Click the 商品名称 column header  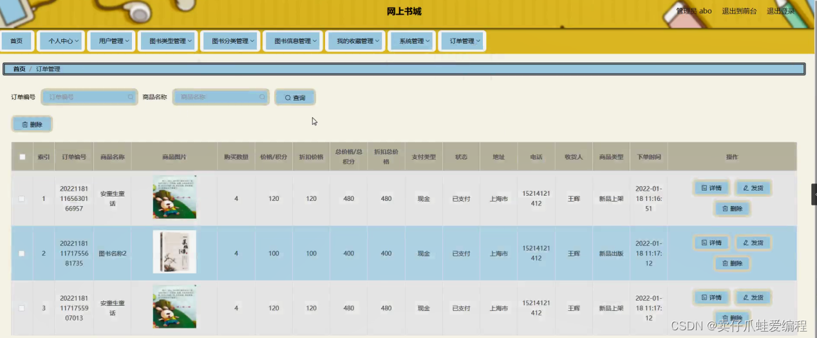pos(112,156)
